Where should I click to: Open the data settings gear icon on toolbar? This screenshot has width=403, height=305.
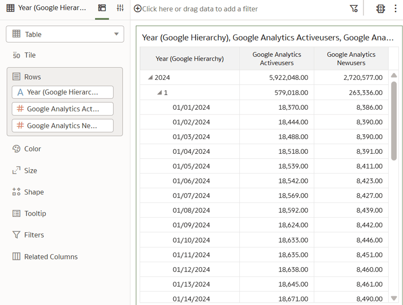[x=380, y=8]
